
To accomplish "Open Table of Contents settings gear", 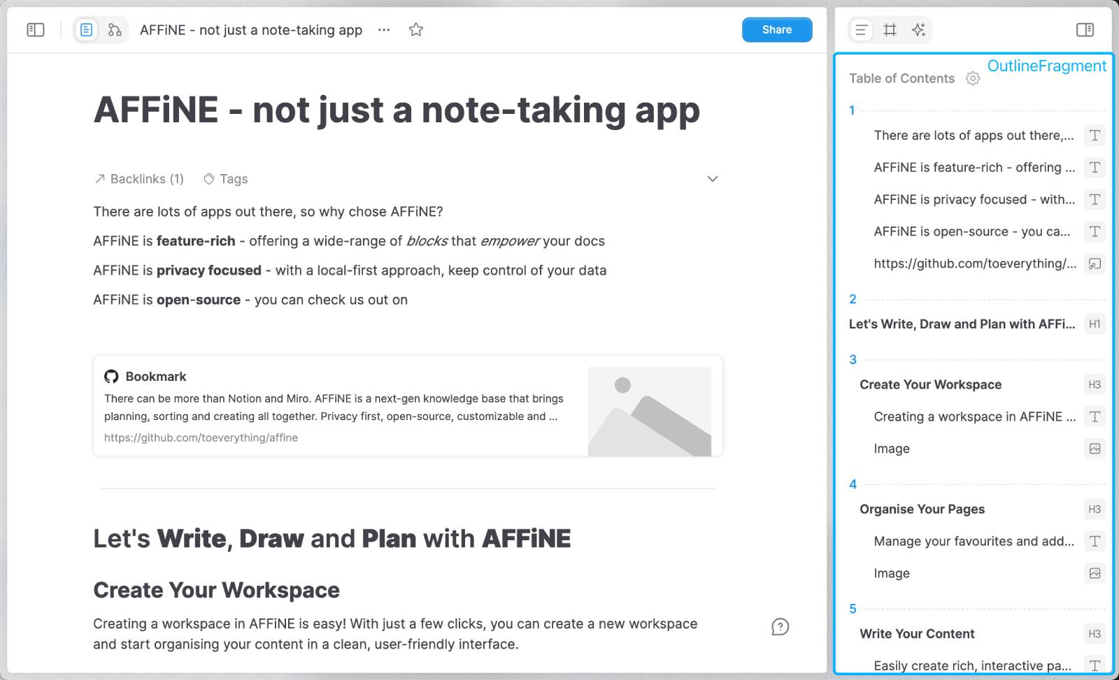I will pyautogui.click(x=973, y=78).
